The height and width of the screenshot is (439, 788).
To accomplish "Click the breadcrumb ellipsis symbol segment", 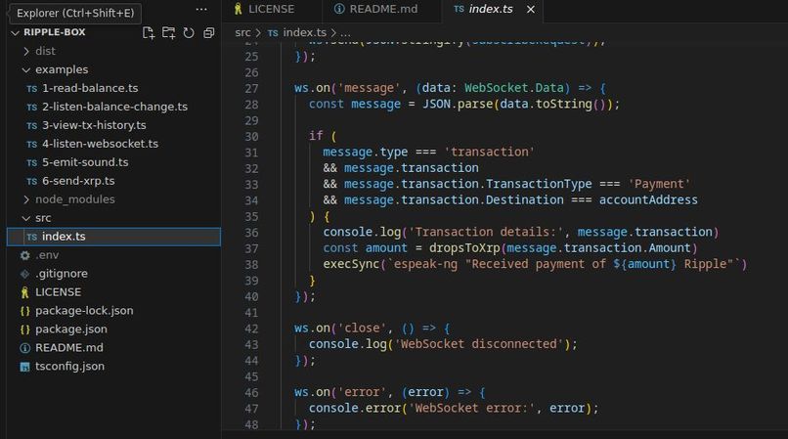I will (x=346, y=33).
